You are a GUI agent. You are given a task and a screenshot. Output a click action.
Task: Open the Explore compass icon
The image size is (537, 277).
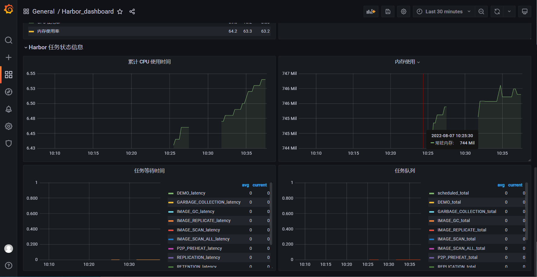tap(8, 92)
